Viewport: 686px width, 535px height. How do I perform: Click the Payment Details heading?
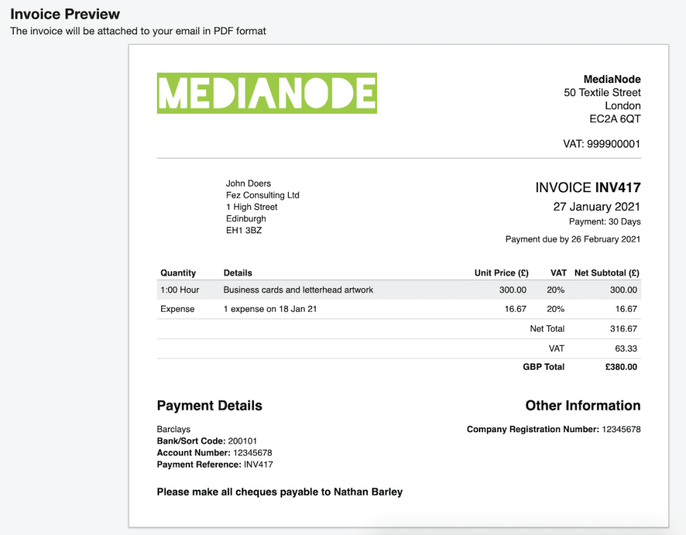pos(209,405)
